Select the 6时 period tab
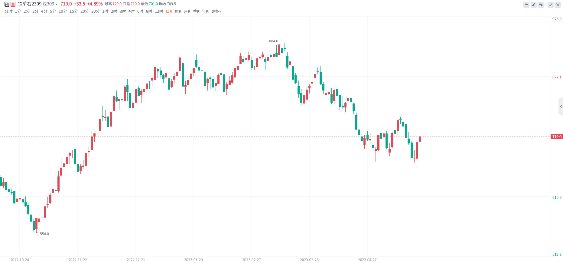The width and height of the screenshot is (563, 263). coord(140,12)
